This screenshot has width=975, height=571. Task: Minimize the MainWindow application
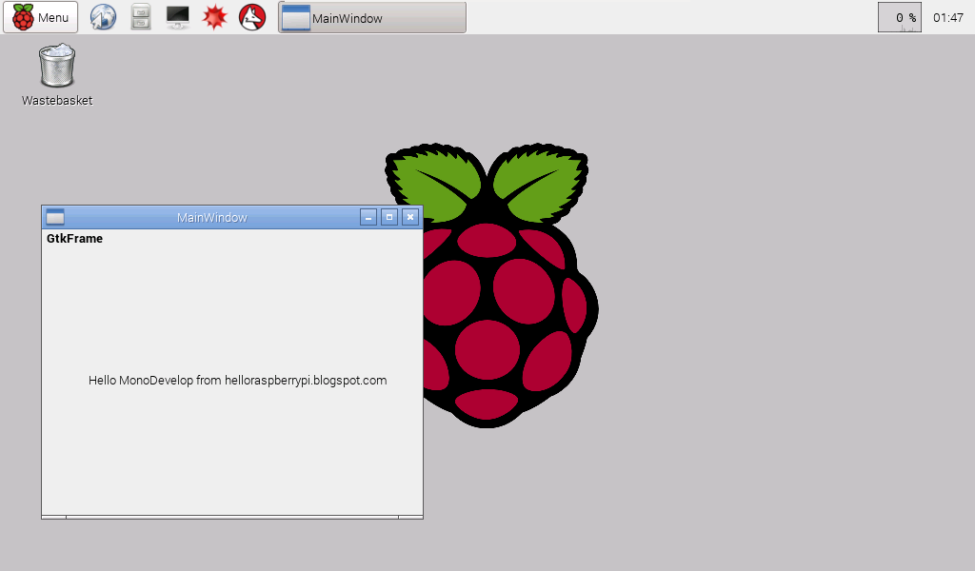tap(368, 217)
